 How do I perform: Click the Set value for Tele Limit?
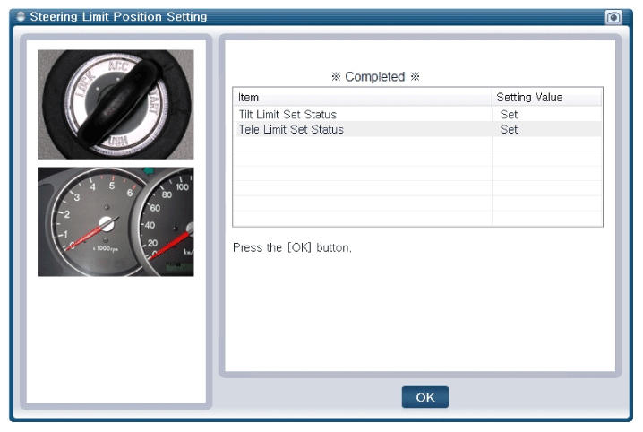[509, 129]
